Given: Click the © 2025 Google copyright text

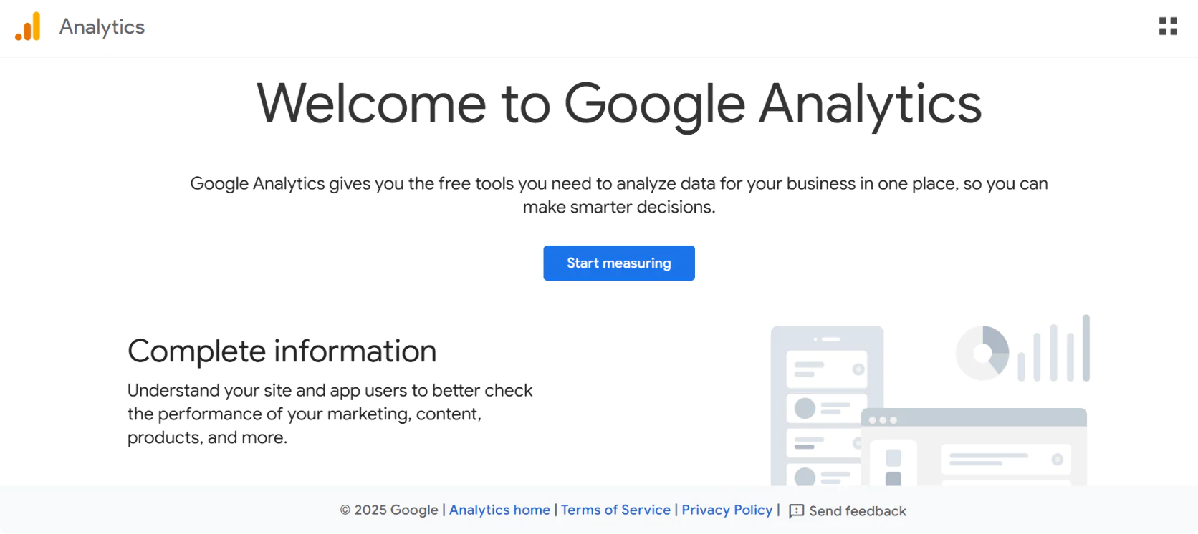Looking at the screenshot, I should click(389, 510).
